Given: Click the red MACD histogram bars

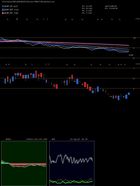Looking at the screenshot, I should [x=28, y=164].
